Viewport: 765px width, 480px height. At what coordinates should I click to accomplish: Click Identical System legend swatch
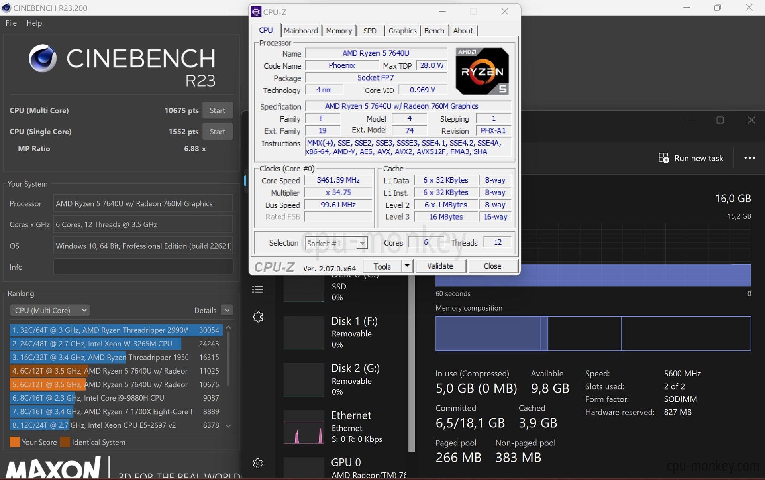pos(65,442)
